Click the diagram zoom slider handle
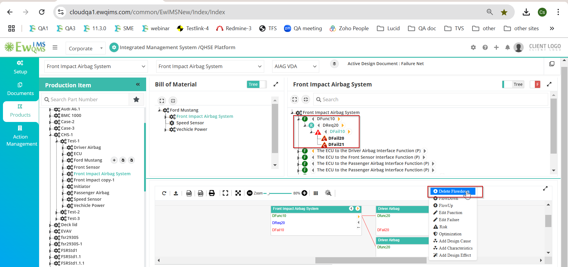 pyautogui.click(x=269, y=193)
